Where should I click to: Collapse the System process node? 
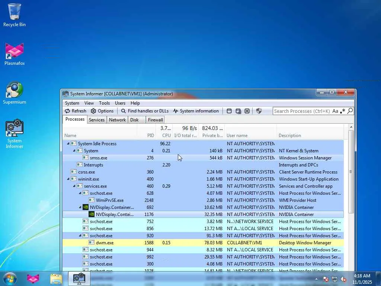[74, 151]
